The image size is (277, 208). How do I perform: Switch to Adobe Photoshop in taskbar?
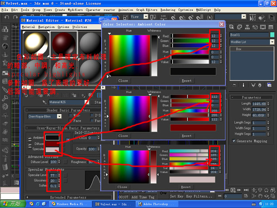pos(157,204)
